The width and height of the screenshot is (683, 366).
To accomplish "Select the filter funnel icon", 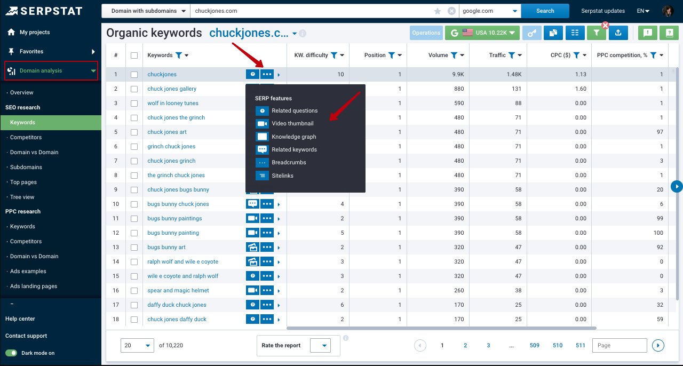I will pos(596,33).
